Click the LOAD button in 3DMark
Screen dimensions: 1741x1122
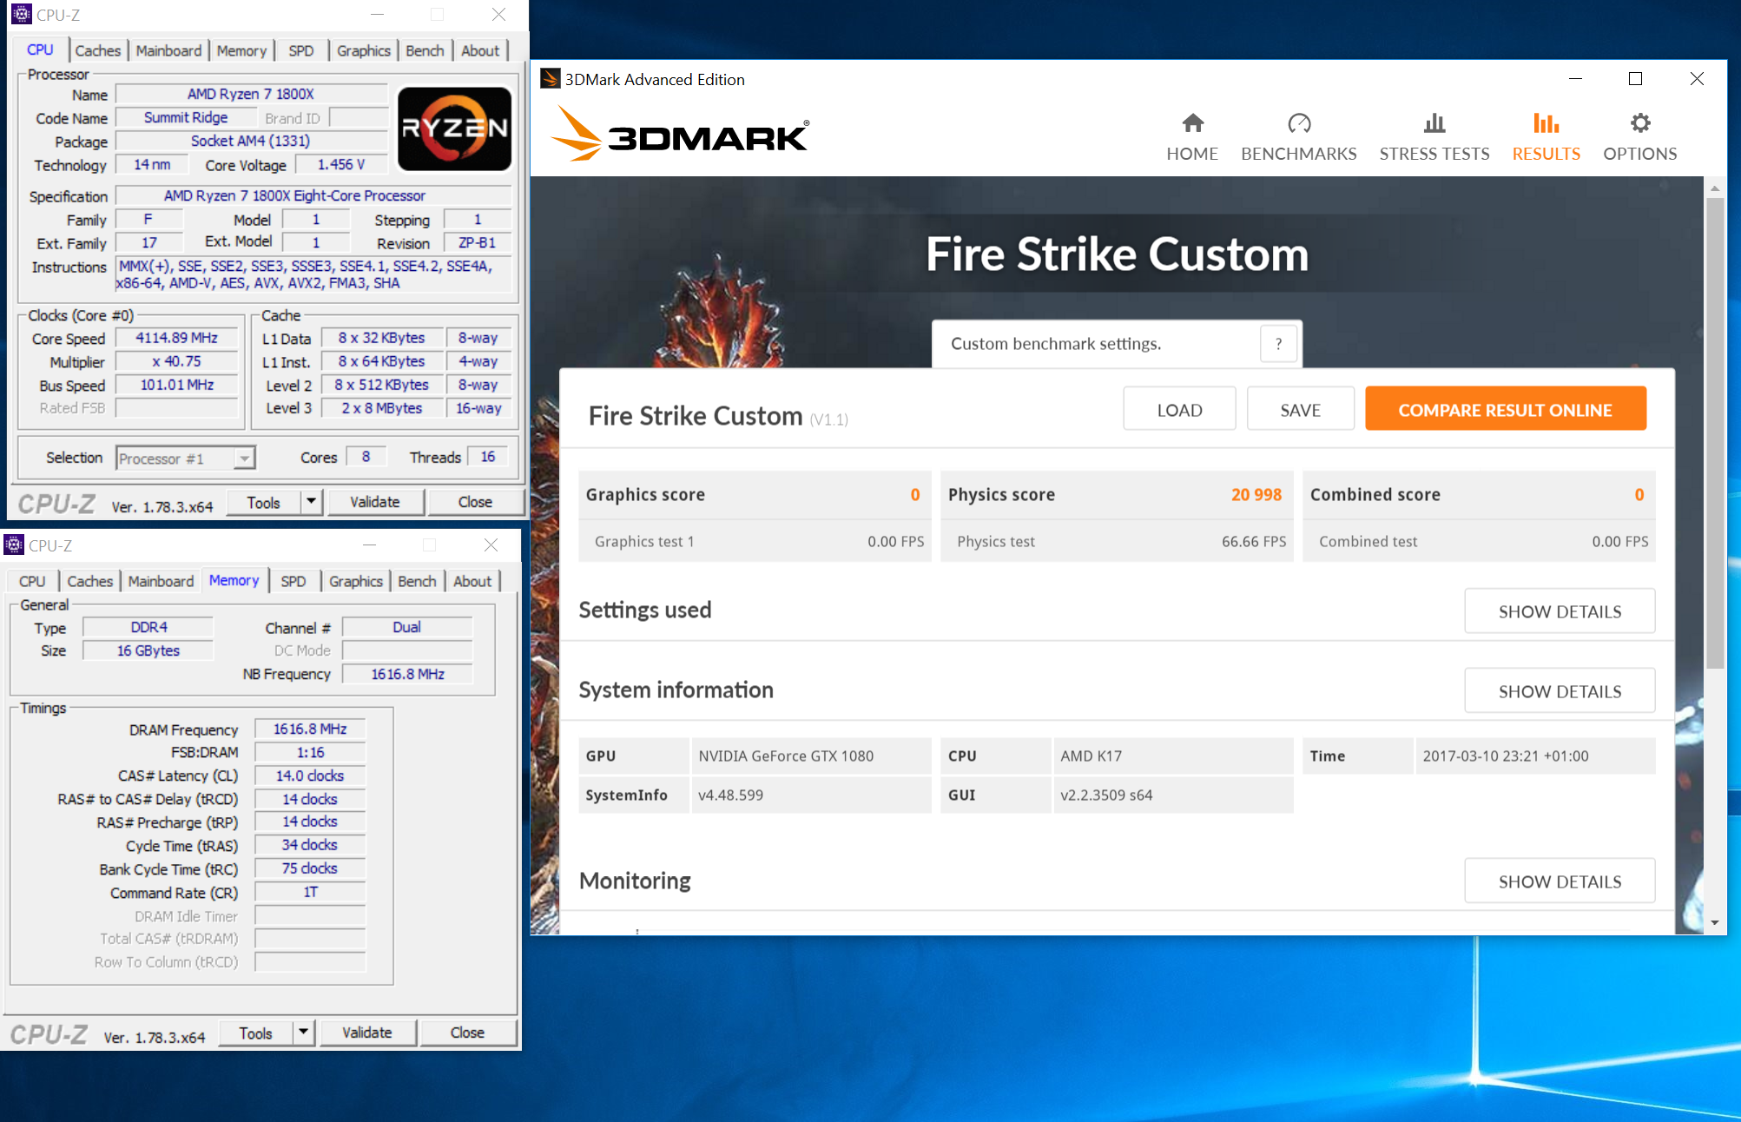1179,409
